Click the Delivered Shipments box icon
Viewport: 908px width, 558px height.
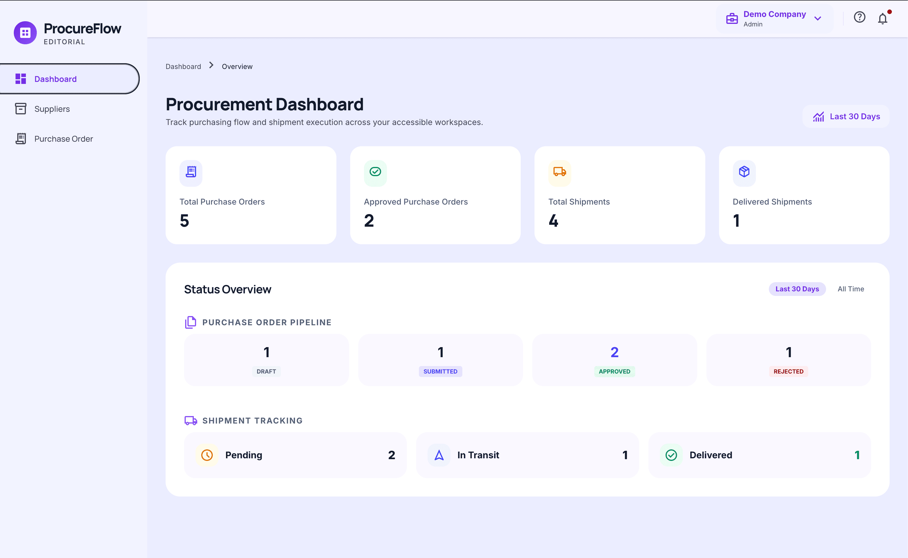[x=744, y=172]
